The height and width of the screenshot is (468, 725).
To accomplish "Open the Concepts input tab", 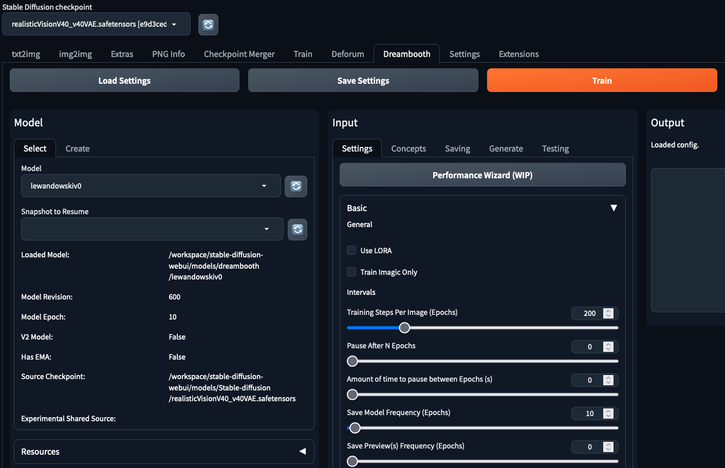I will click(x=408, y=148).
